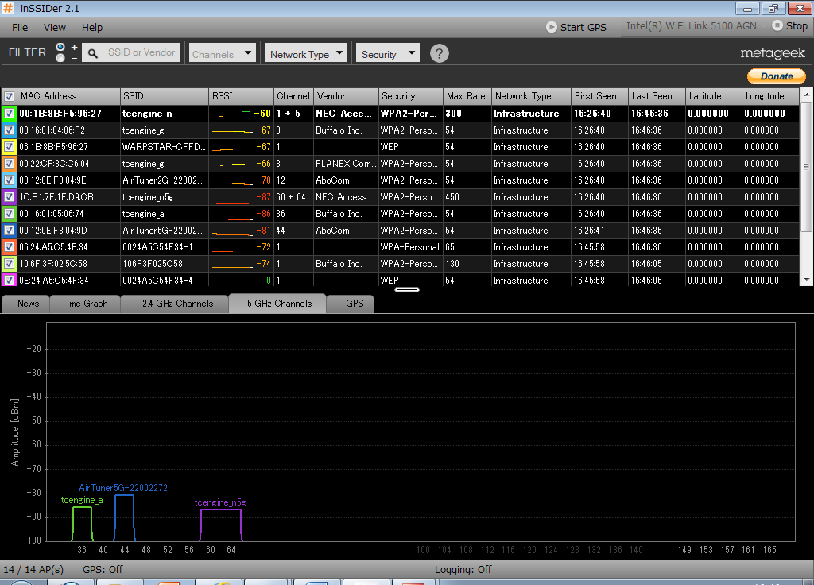Click the splitter handle below the table
The height and width of the screenshot is (585, 814).
coord(407,289)
